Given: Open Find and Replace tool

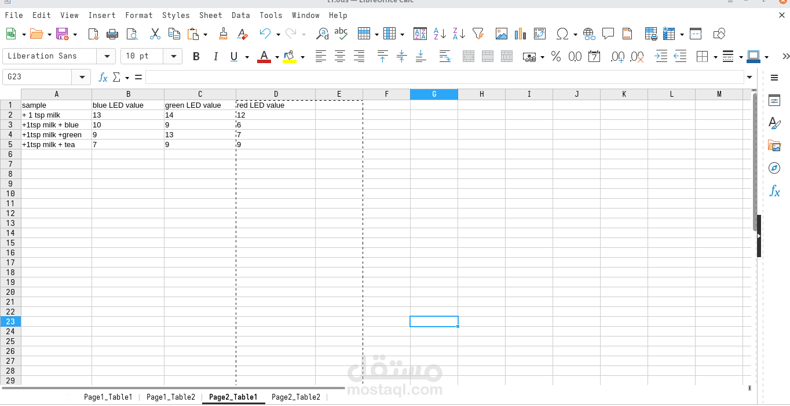Looking at the screenshot, I should click(322, 34).
